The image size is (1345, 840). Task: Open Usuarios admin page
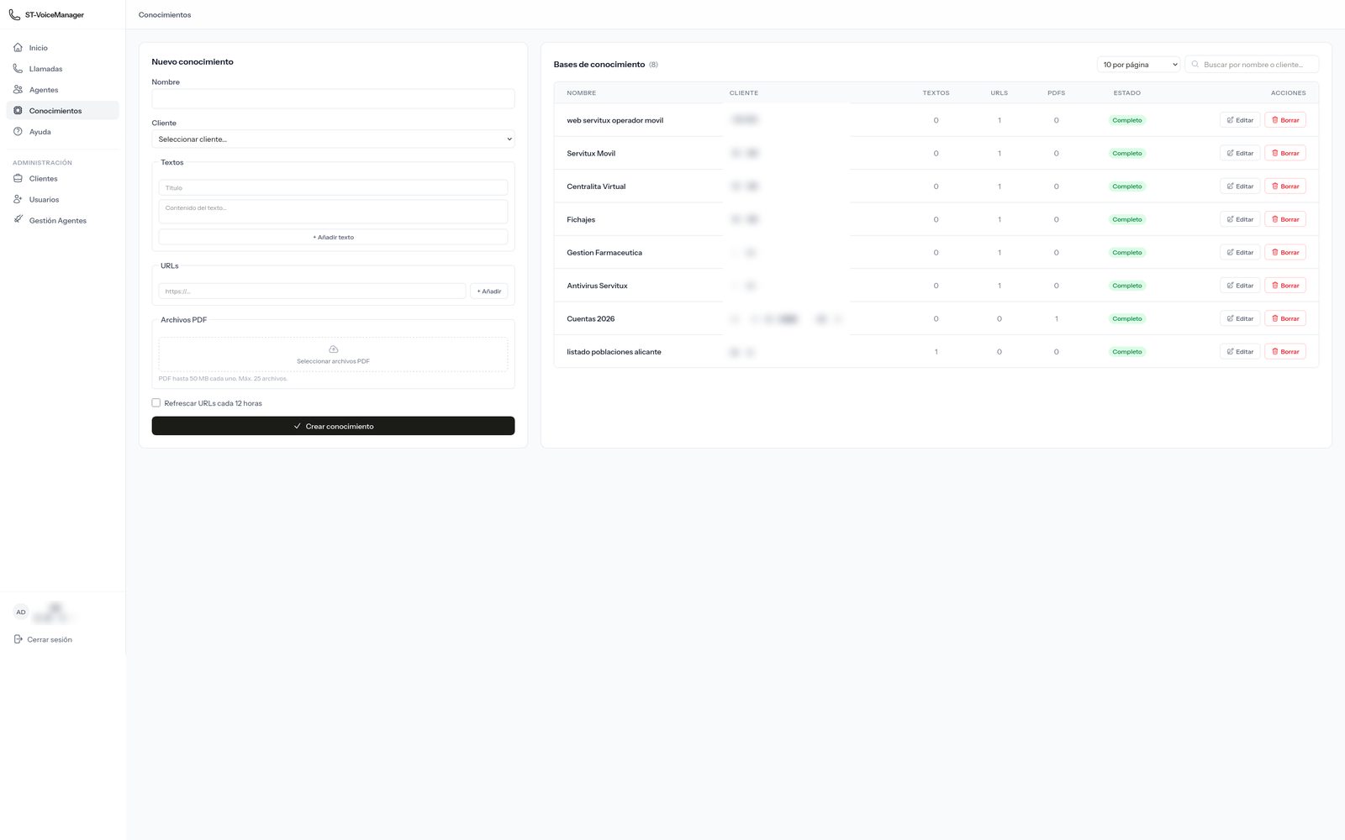click(x=62, y=199)
